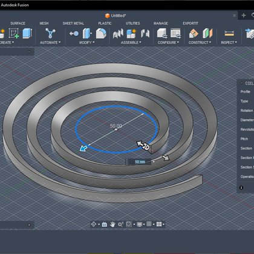Open the Configure table icon
The height and width of the screenshot is (254, 254).
[x=175, y=33]
